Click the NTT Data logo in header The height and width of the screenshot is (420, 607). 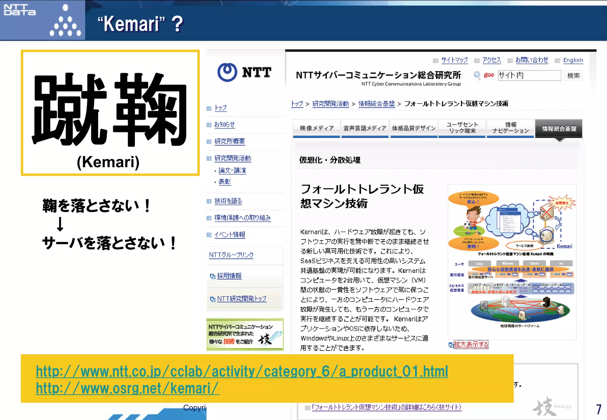20,10
